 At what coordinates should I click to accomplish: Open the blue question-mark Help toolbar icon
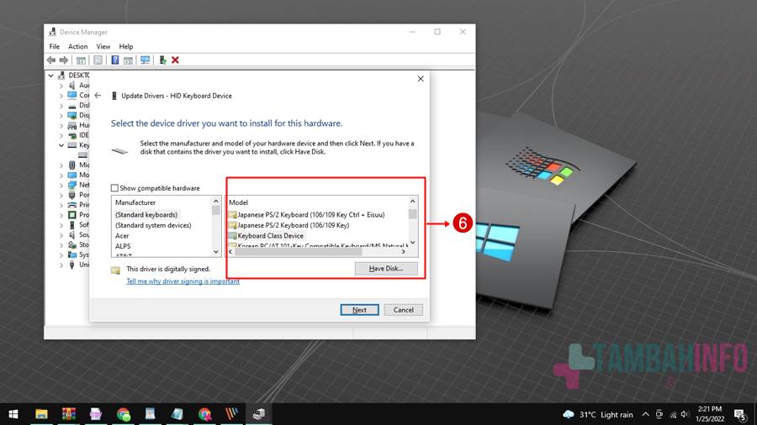click(115, 60)
